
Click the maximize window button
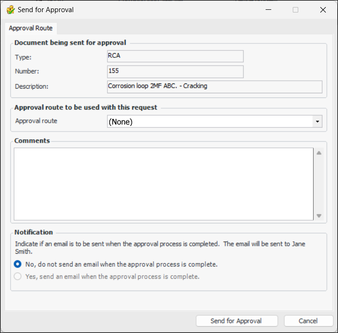[x=296, y=10]
